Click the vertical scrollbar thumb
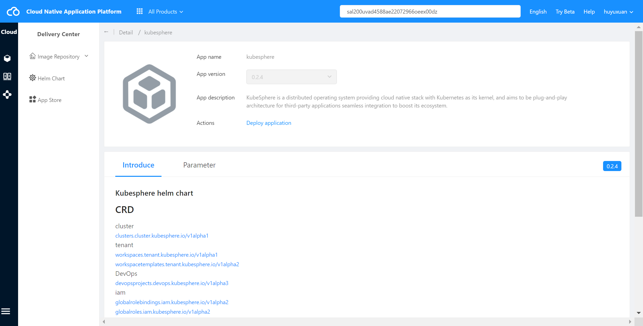The width and height of the screenshot is (643, 326). point(638,124)
